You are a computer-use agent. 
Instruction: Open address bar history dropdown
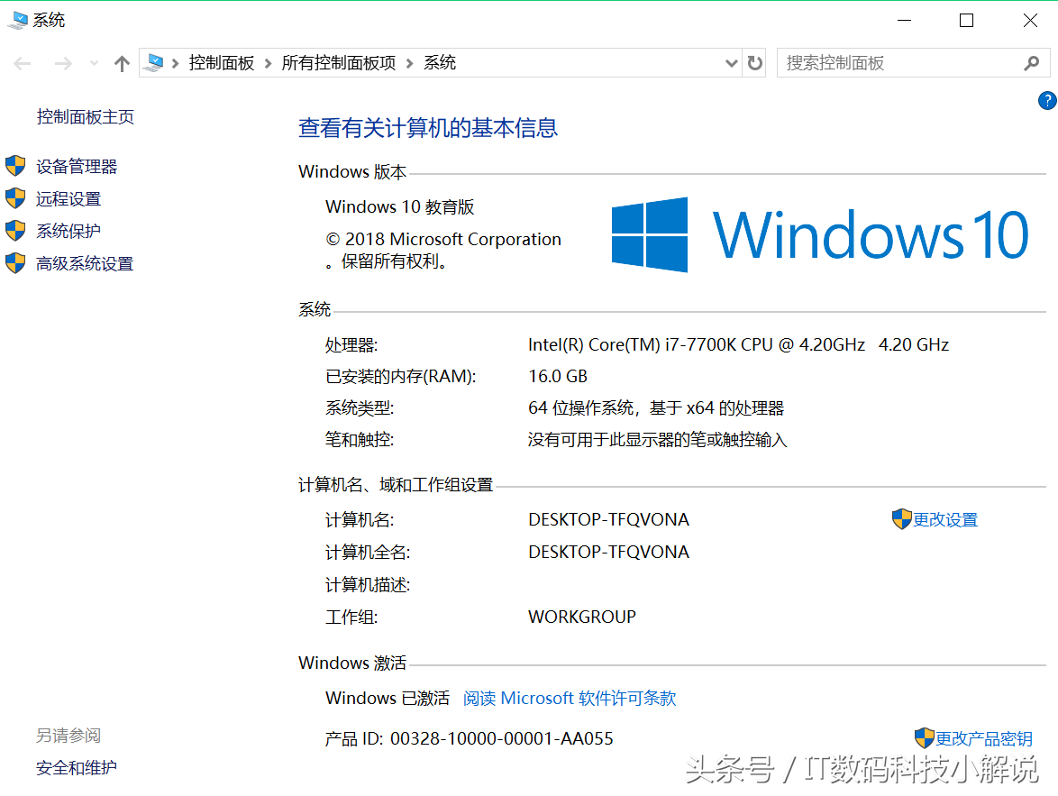(x=732, y=63)
